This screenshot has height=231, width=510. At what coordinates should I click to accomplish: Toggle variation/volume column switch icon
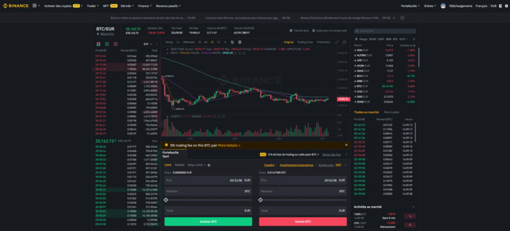pyautogui.click(x=414, y=46)
